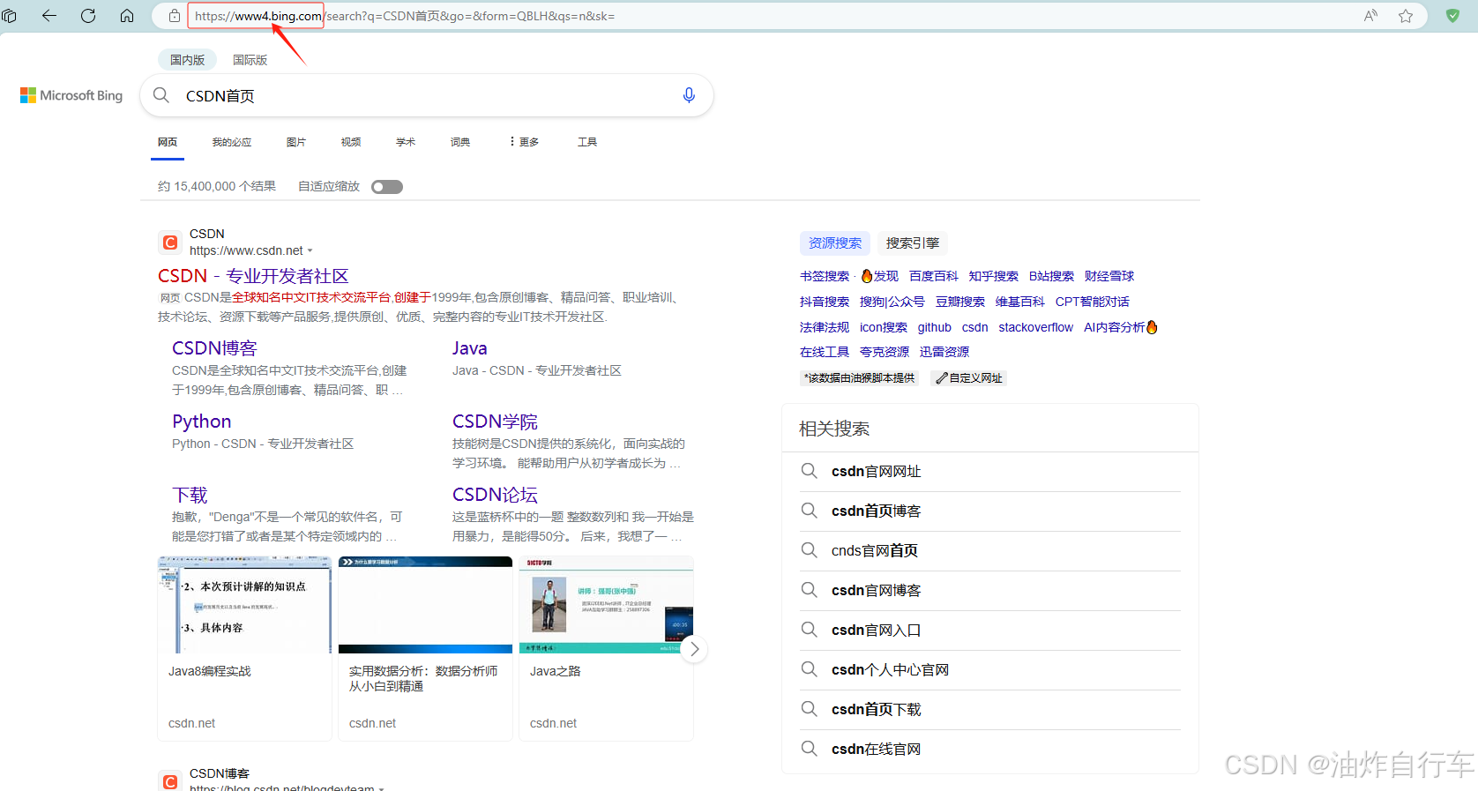View site info lock icon
Image resolution: width=1478 pixels, height=791 pixels.
tap(175, 16)
